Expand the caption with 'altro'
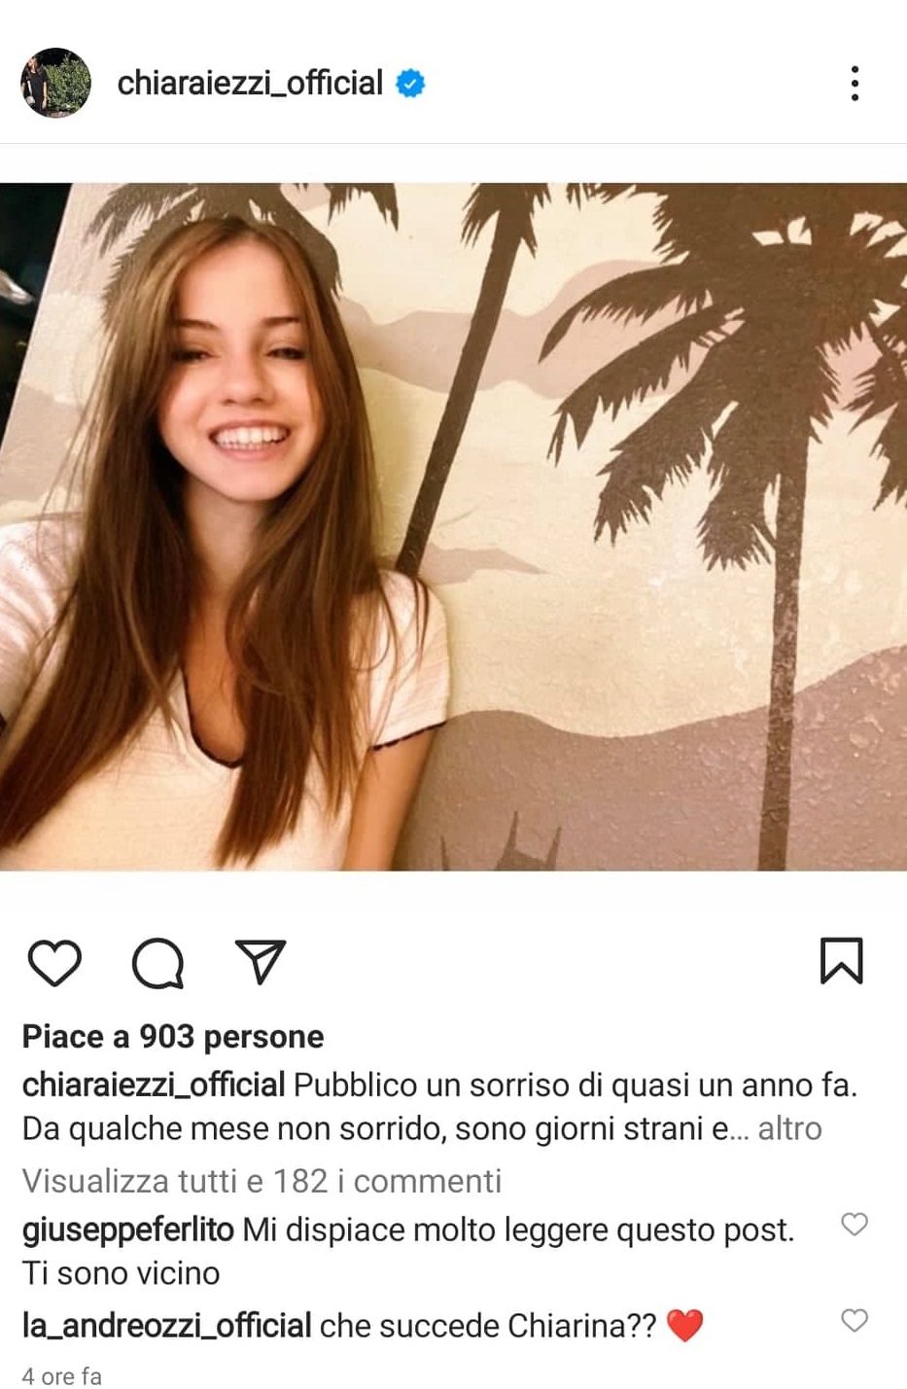Screen dimensions: 907x1389 [x=789, y=1128]
